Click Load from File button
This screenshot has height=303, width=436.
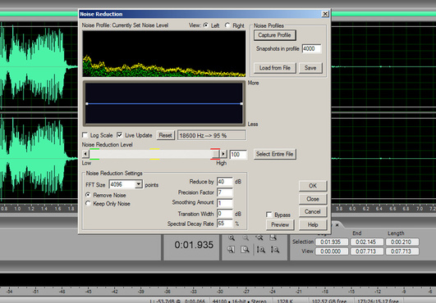[275, 68]
